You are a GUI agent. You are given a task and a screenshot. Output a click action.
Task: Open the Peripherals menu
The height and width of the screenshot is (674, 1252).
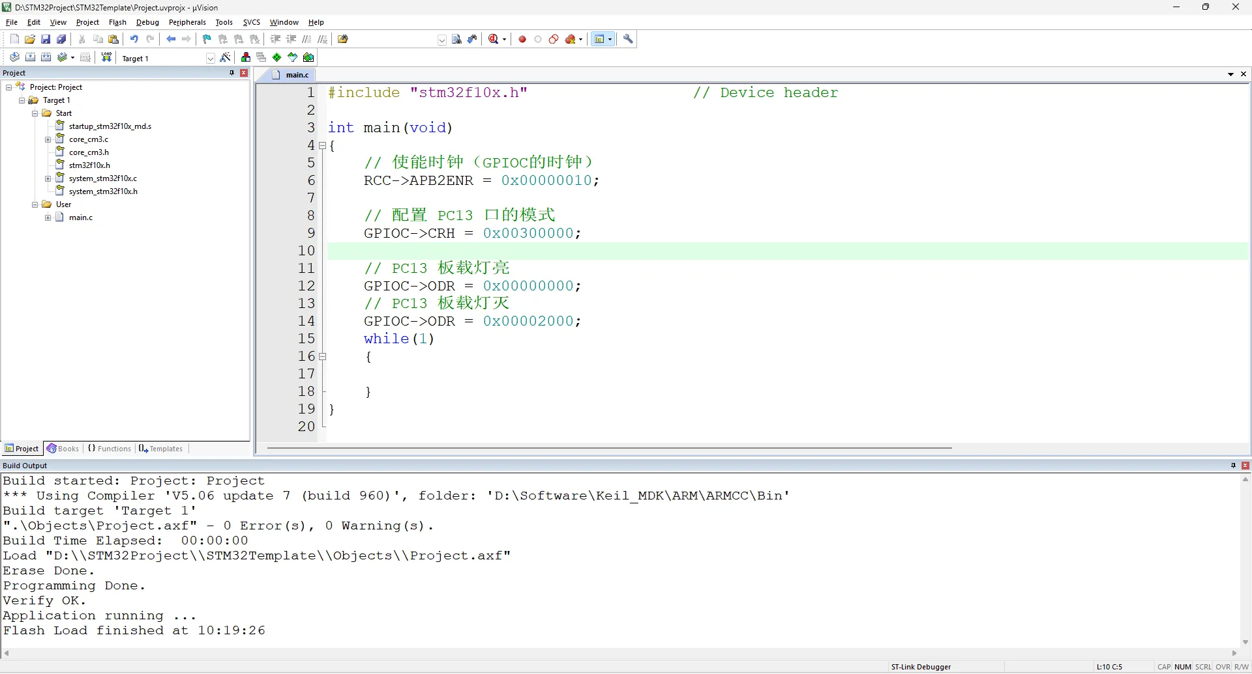[187, 22]
